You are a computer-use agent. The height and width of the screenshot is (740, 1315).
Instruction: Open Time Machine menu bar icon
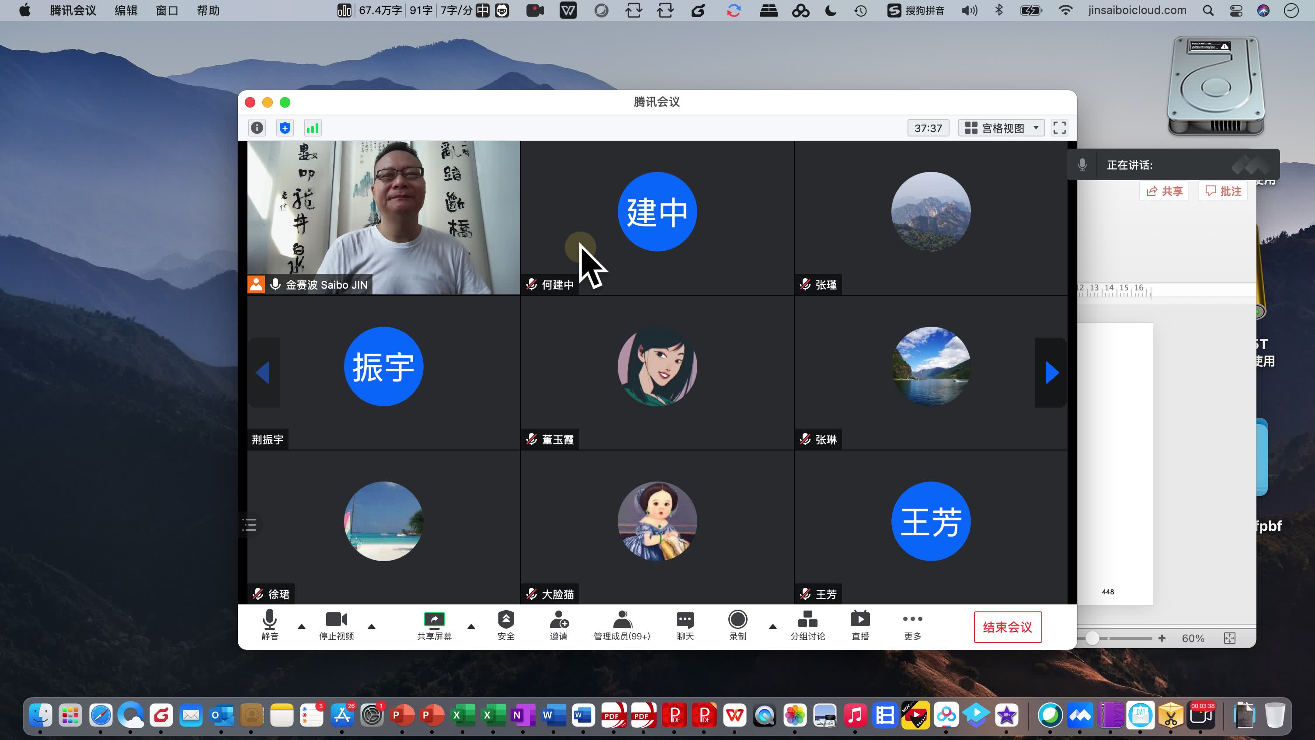pos(861,10)
